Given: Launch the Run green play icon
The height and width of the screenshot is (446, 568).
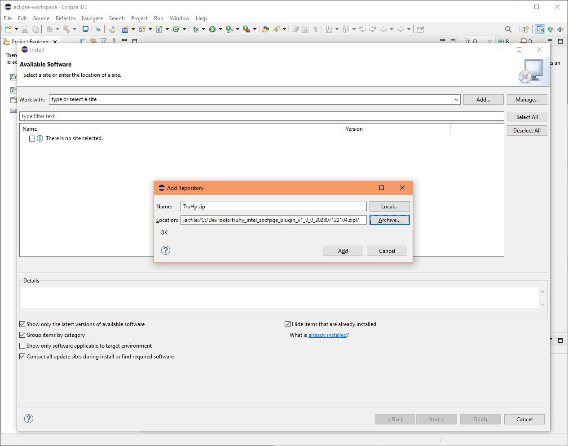Looking at the screenshot, I should pos(212,29).
